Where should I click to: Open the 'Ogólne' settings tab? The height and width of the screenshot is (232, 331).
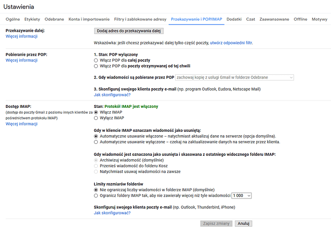click(x=12, y=19)
